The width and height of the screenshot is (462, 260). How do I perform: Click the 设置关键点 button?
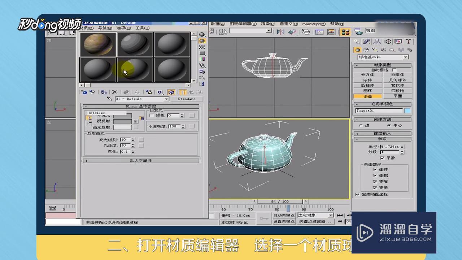(x=284, y=221)
